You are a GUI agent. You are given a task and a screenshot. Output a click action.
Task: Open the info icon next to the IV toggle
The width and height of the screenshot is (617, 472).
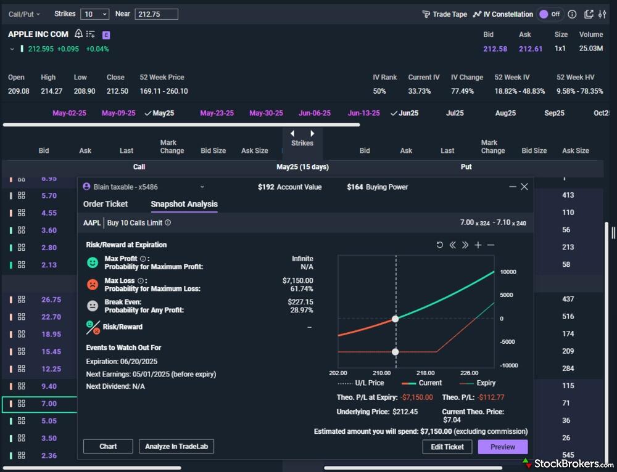point(572,14)
